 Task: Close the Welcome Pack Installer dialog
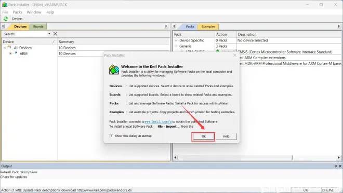pyautogui.click(x=235, y=55)
